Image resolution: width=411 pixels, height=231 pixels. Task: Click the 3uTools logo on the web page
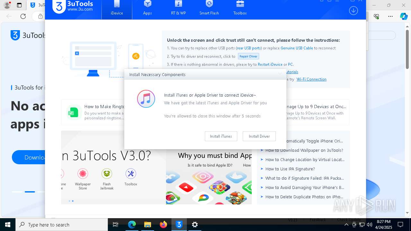(28, 35)
